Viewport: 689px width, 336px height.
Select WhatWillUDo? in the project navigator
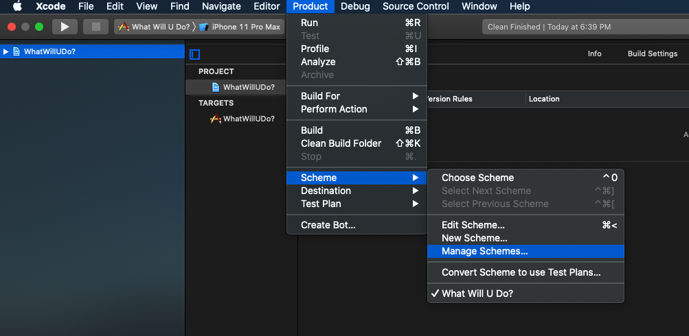(x=92, y=51)
